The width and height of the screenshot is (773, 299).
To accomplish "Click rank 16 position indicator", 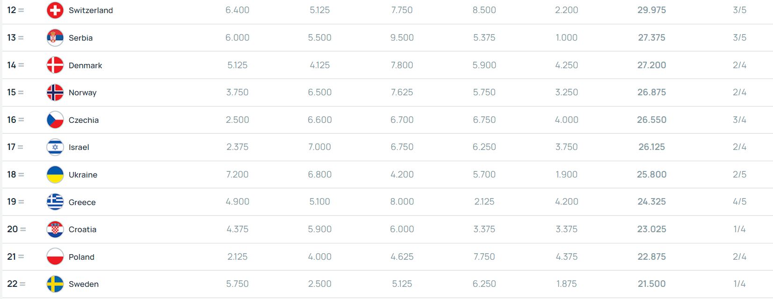I will (x=15, y=120).
